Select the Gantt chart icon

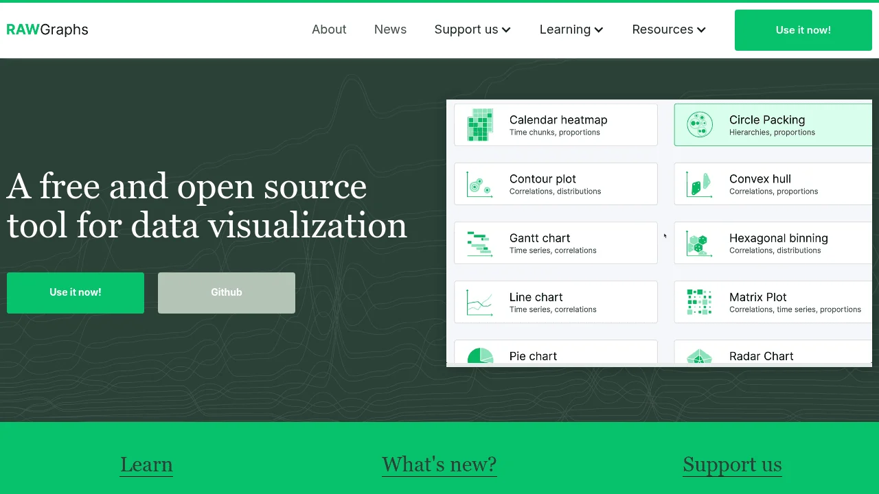pyautogui.click(x=480, y=243)
